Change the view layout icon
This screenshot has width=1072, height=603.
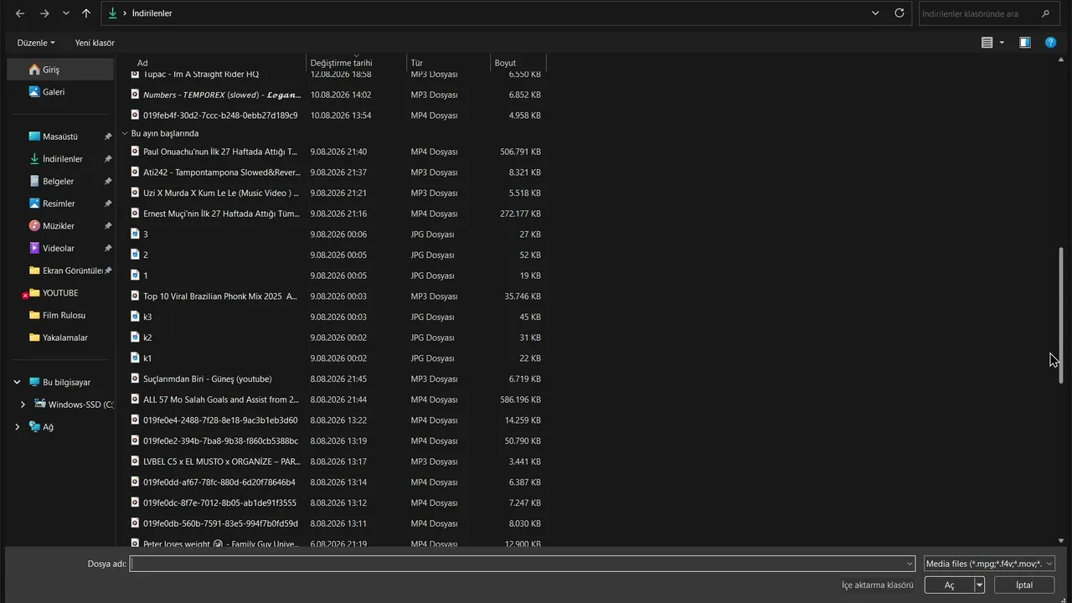tap(987, 43)
